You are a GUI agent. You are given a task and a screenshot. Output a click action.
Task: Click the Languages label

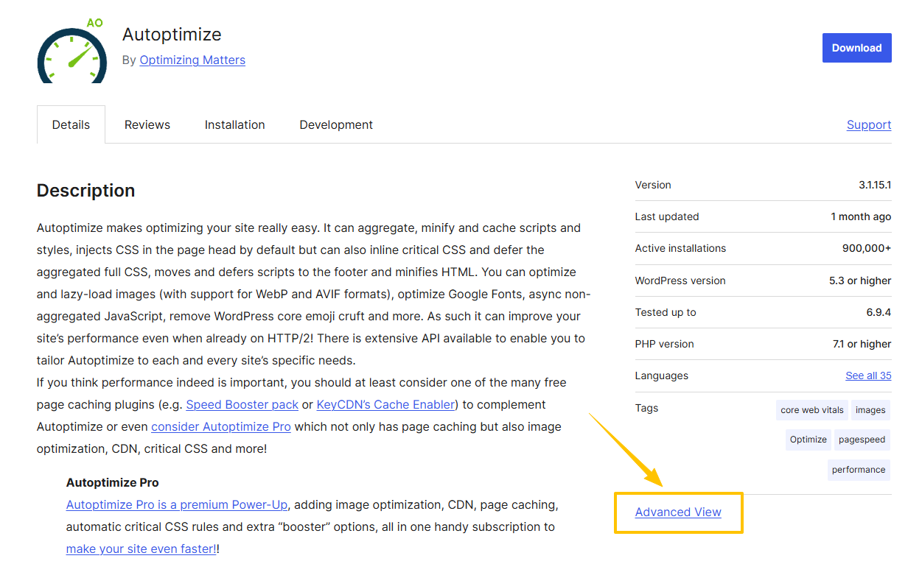click(x=662, y=376)
